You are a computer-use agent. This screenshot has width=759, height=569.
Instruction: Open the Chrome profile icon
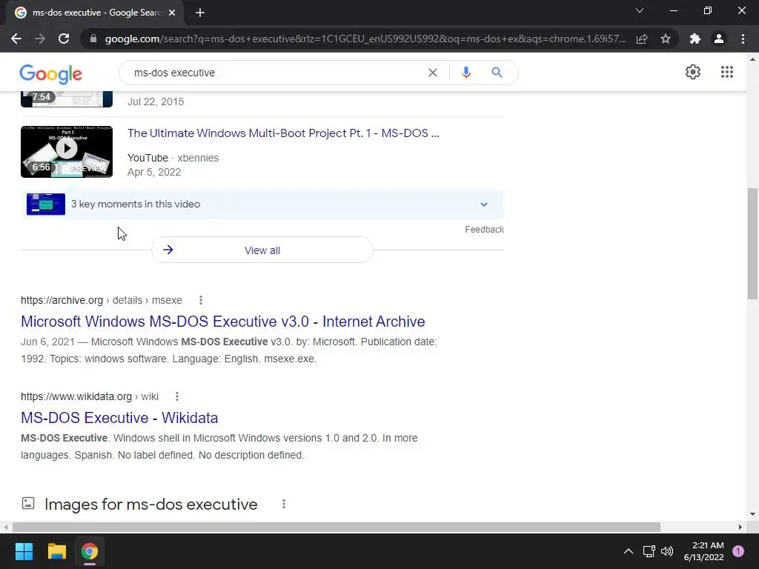click(719, 39)
